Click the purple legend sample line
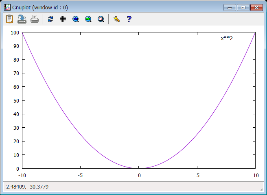The width and height of the screenshot is (267, 195). click(243, 38)
